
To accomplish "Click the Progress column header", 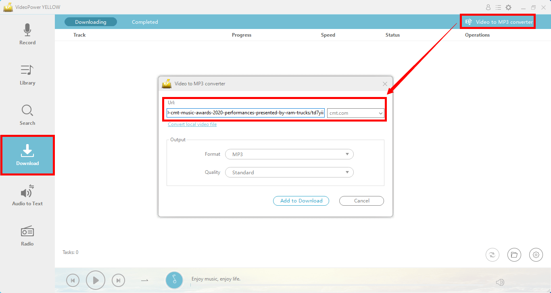I will [x=242, y=35].
